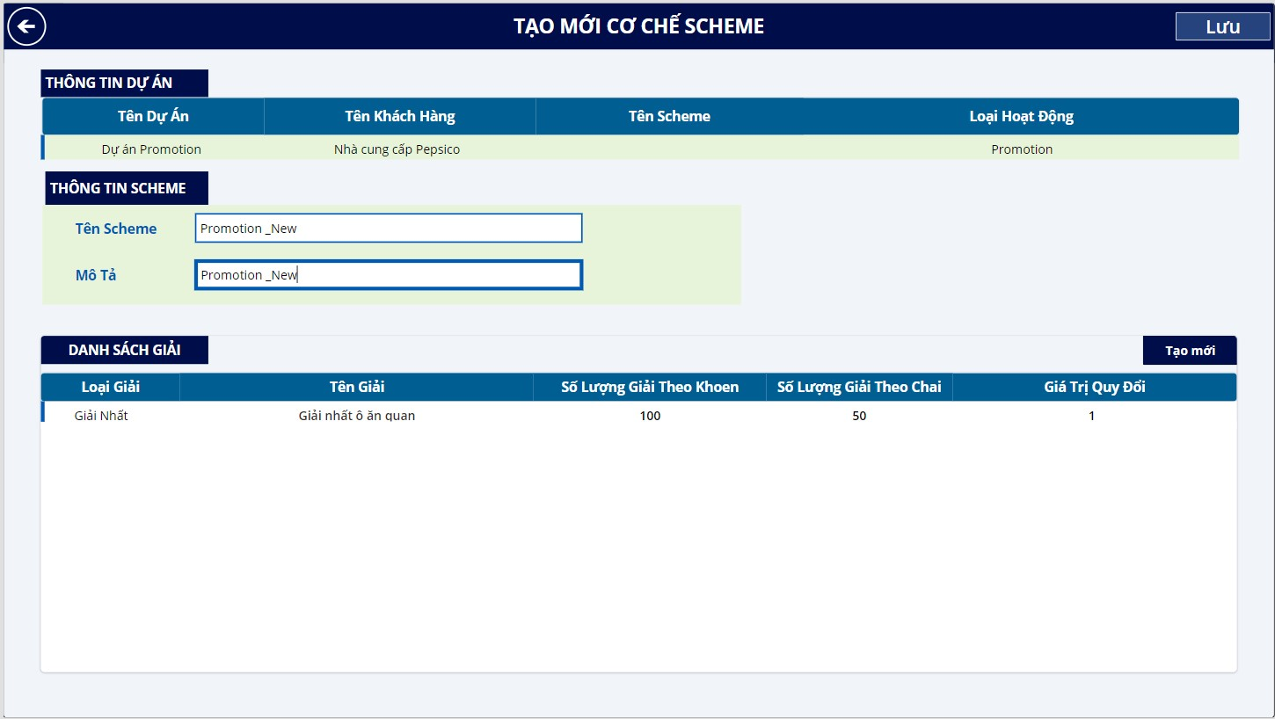The image size is (1275, 719).
Task: Click the Tạo mới button
Action: (x=1190, y=351)
